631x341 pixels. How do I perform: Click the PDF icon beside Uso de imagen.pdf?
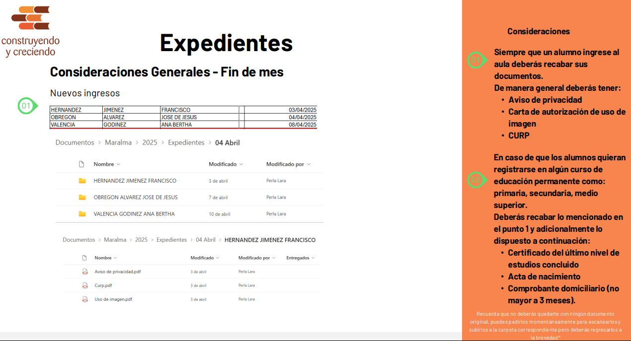click(x=85, y=299)
